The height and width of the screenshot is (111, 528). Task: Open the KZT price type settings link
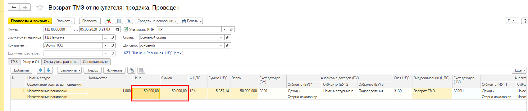[x=153, y=53]
